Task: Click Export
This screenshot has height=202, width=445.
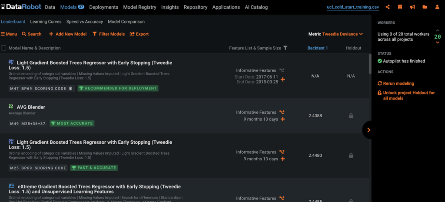Action: 139,34
